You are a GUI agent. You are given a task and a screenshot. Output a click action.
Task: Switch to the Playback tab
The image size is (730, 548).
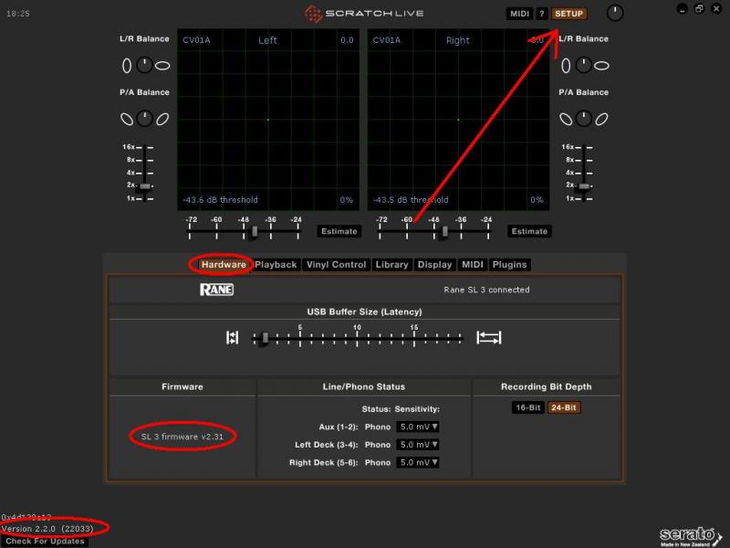pyautogui.click(x=276, y=265)
